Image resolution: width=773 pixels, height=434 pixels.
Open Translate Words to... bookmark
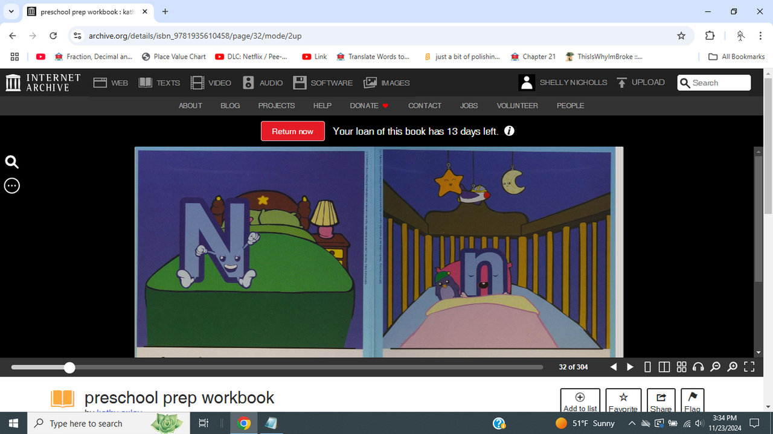[372, 56]
